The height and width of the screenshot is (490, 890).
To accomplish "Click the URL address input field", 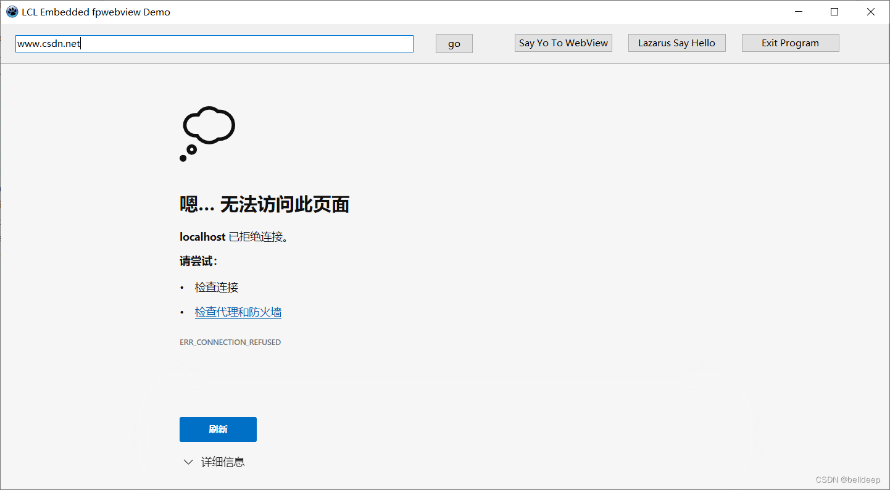I will [214, 44].
